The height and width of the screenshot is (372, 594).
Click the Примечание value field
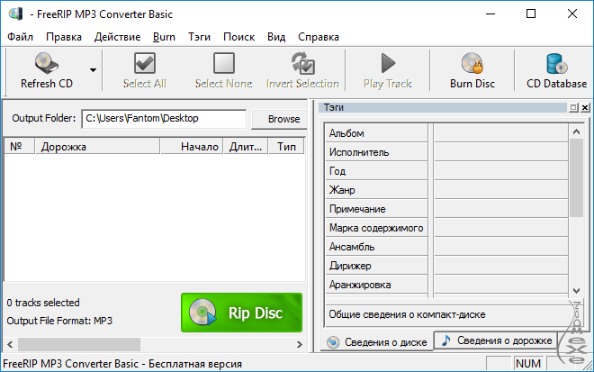(x=500, y=209)
